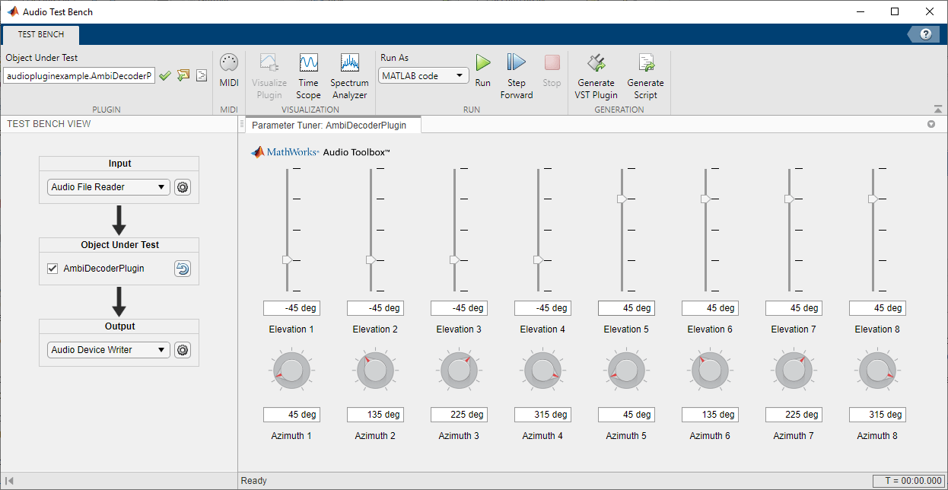Click the edit plugin source icon
Image resolution: width=948 pixels, height=490 pixels.
pyautogui.click(x=183, y=75)
